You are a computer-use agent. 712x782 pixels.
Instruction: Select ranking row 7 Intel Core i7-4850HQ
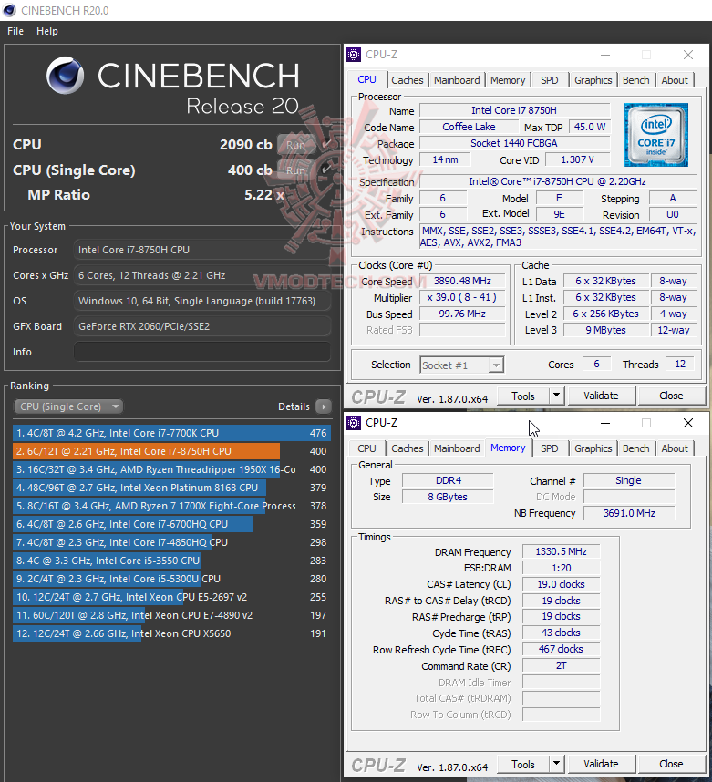(x=171, y=542)
